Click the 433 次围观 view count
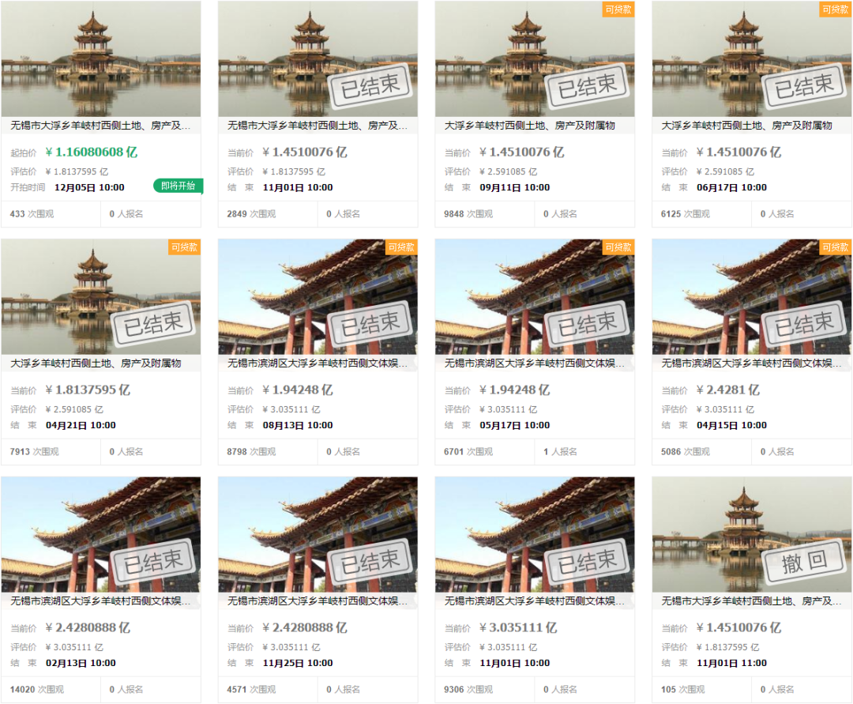Image resolution: width=853 pixels, height=704 pixels. [x=32, y=214]
